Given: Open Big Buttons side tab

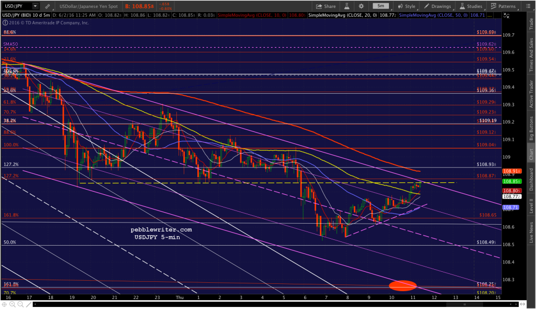Looking at the screenshot, I should [531, 128].
